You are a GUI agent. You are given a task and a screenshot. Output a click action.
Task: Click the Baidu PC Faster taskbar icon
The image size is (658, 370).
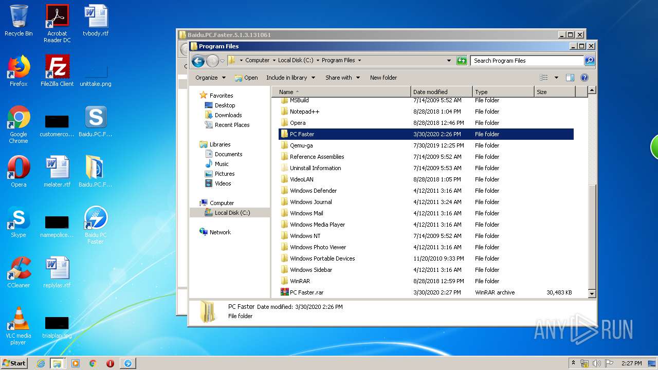coord(127,363)
